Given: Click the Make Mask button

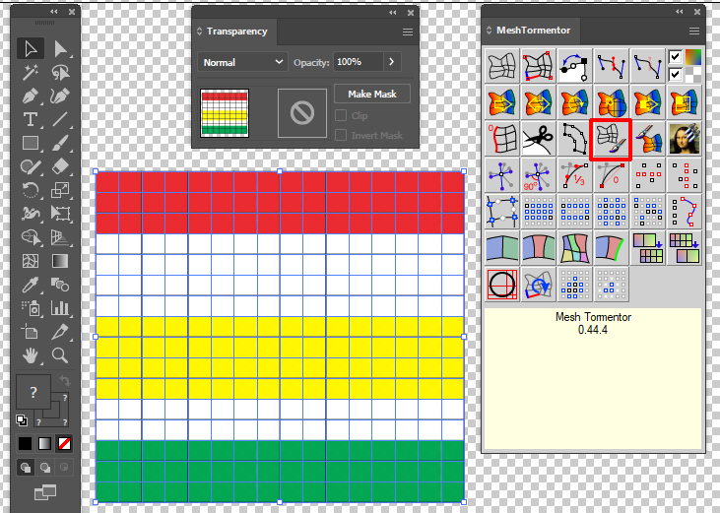Looking at the screenshot, I should click(371, 94).
